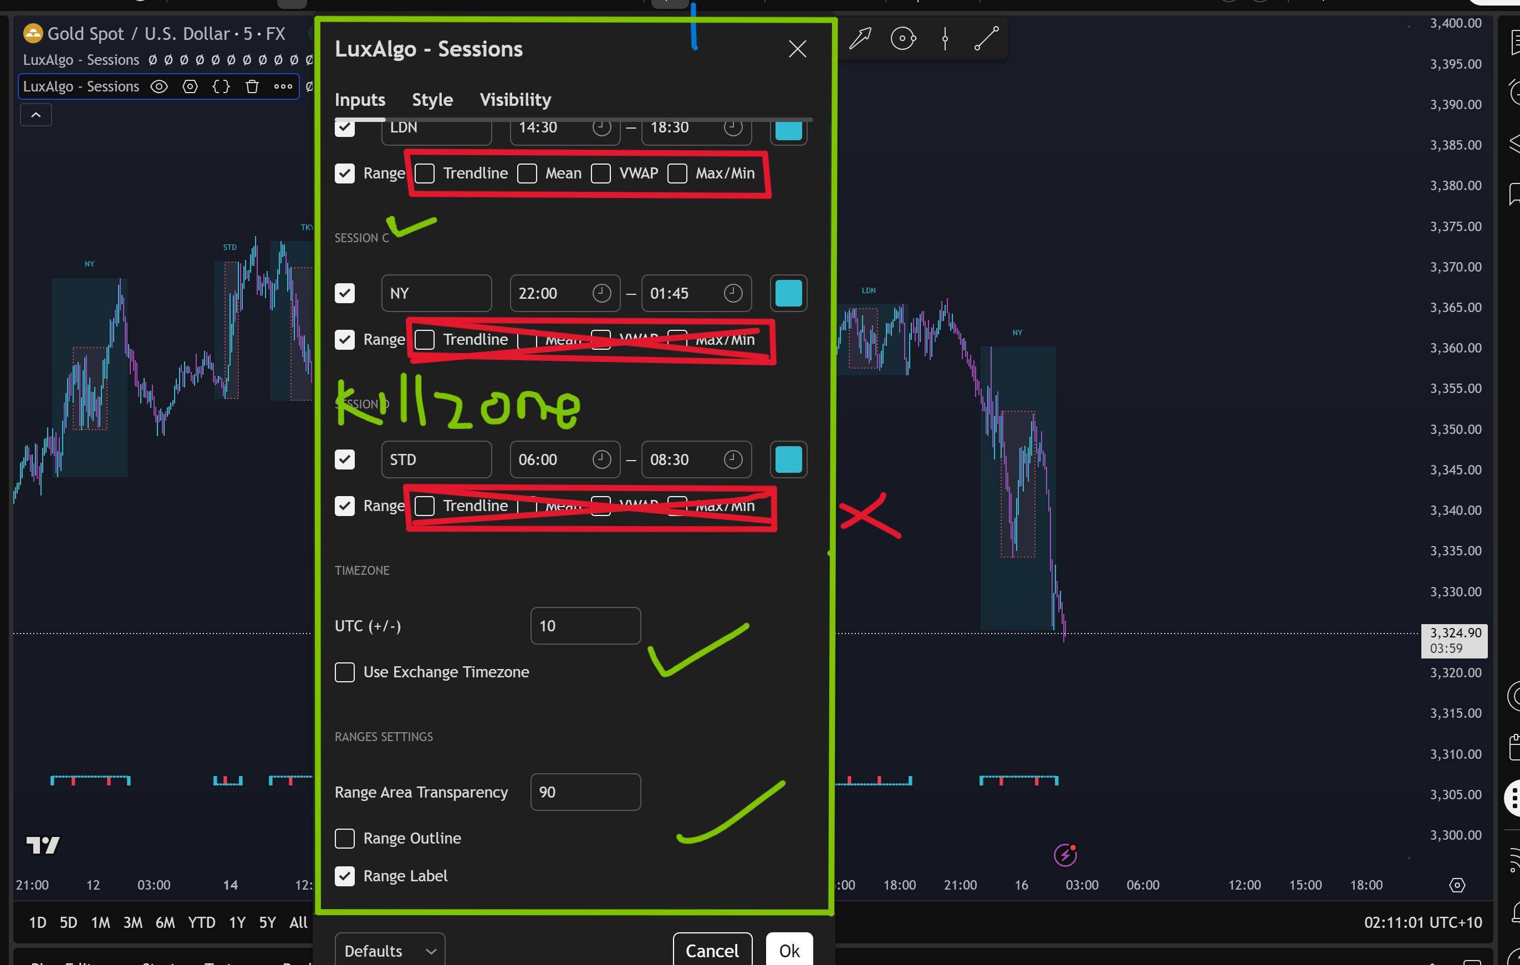Uncheck the NY session checkbox
The width and height of the screenshot is (1520, 965).
[345, 293]
